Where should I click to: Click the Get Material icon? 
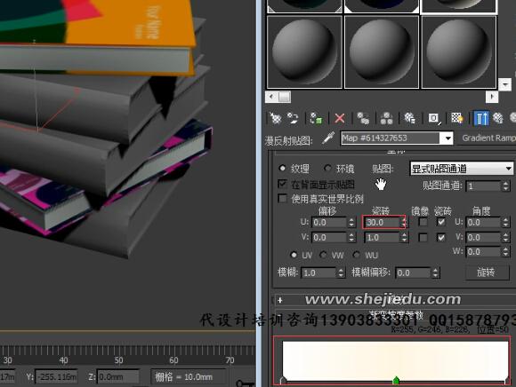pos(275,118)
